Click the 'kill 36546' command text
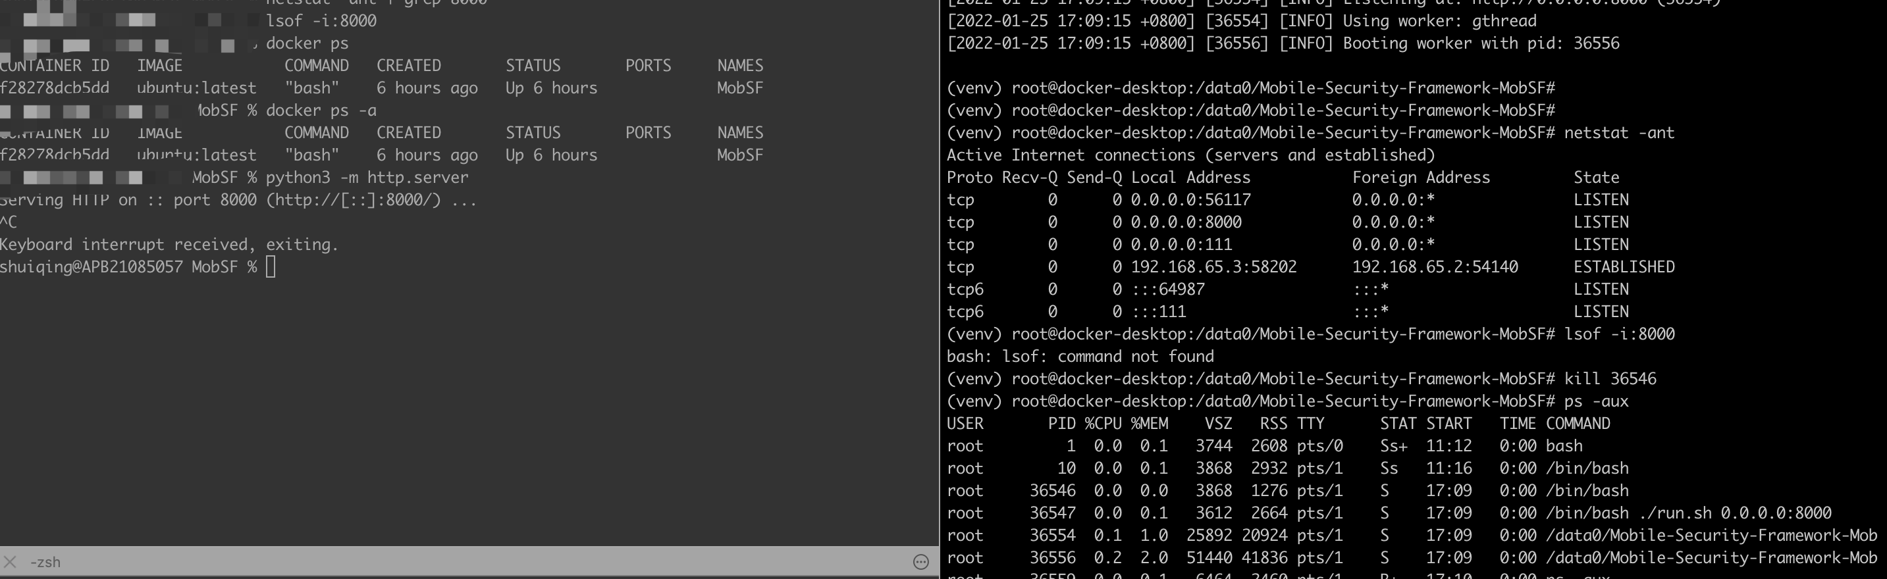 point(1610,378)
